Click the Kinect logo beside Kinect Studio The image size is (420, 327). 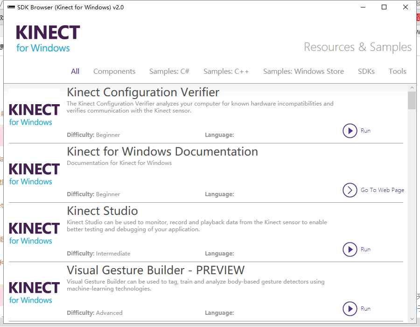[34, 232]
